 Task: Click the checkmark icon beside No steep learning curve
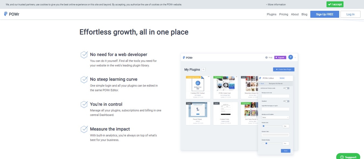84,79
